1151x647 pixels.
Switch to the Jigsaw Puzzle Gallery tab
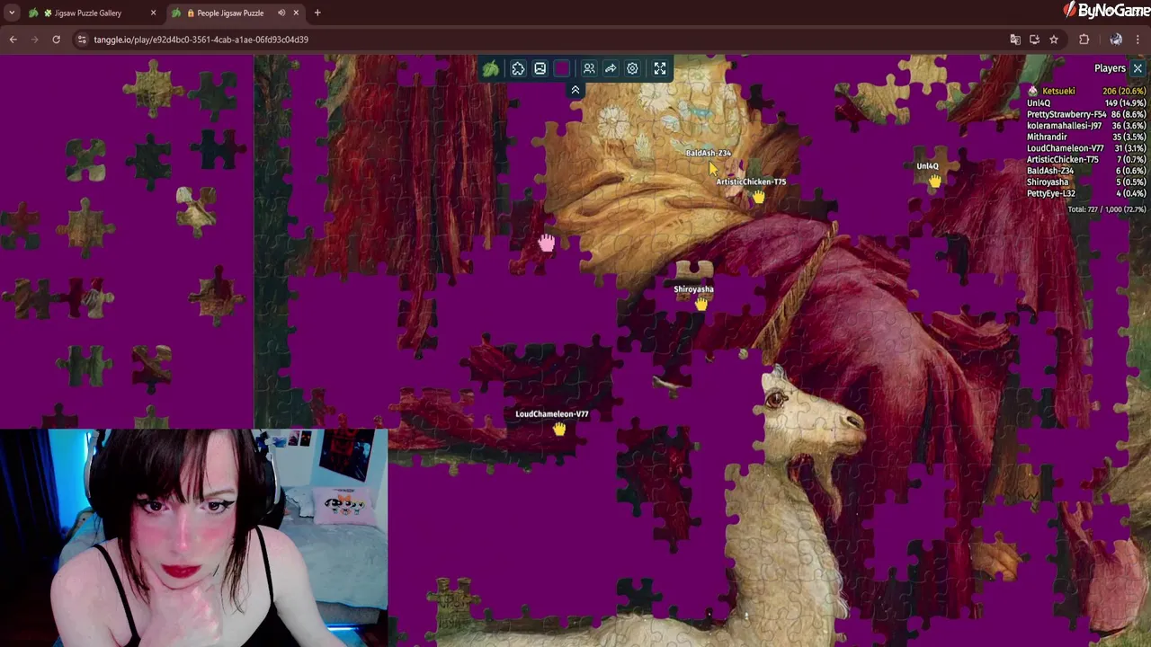pyautogui.click(x=88, y=13)
